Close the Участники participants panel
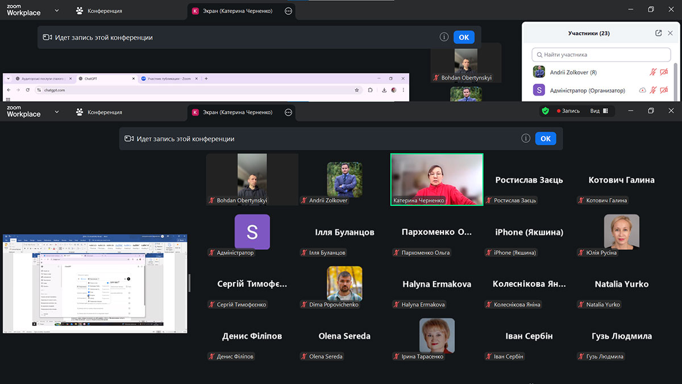This screenshot has width=682, height=384. click(x=671, y=33)
